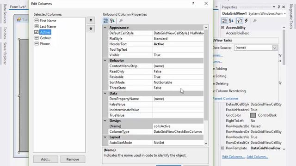
Task: Show Properties button in Properties window
Action: coord(240,21)
